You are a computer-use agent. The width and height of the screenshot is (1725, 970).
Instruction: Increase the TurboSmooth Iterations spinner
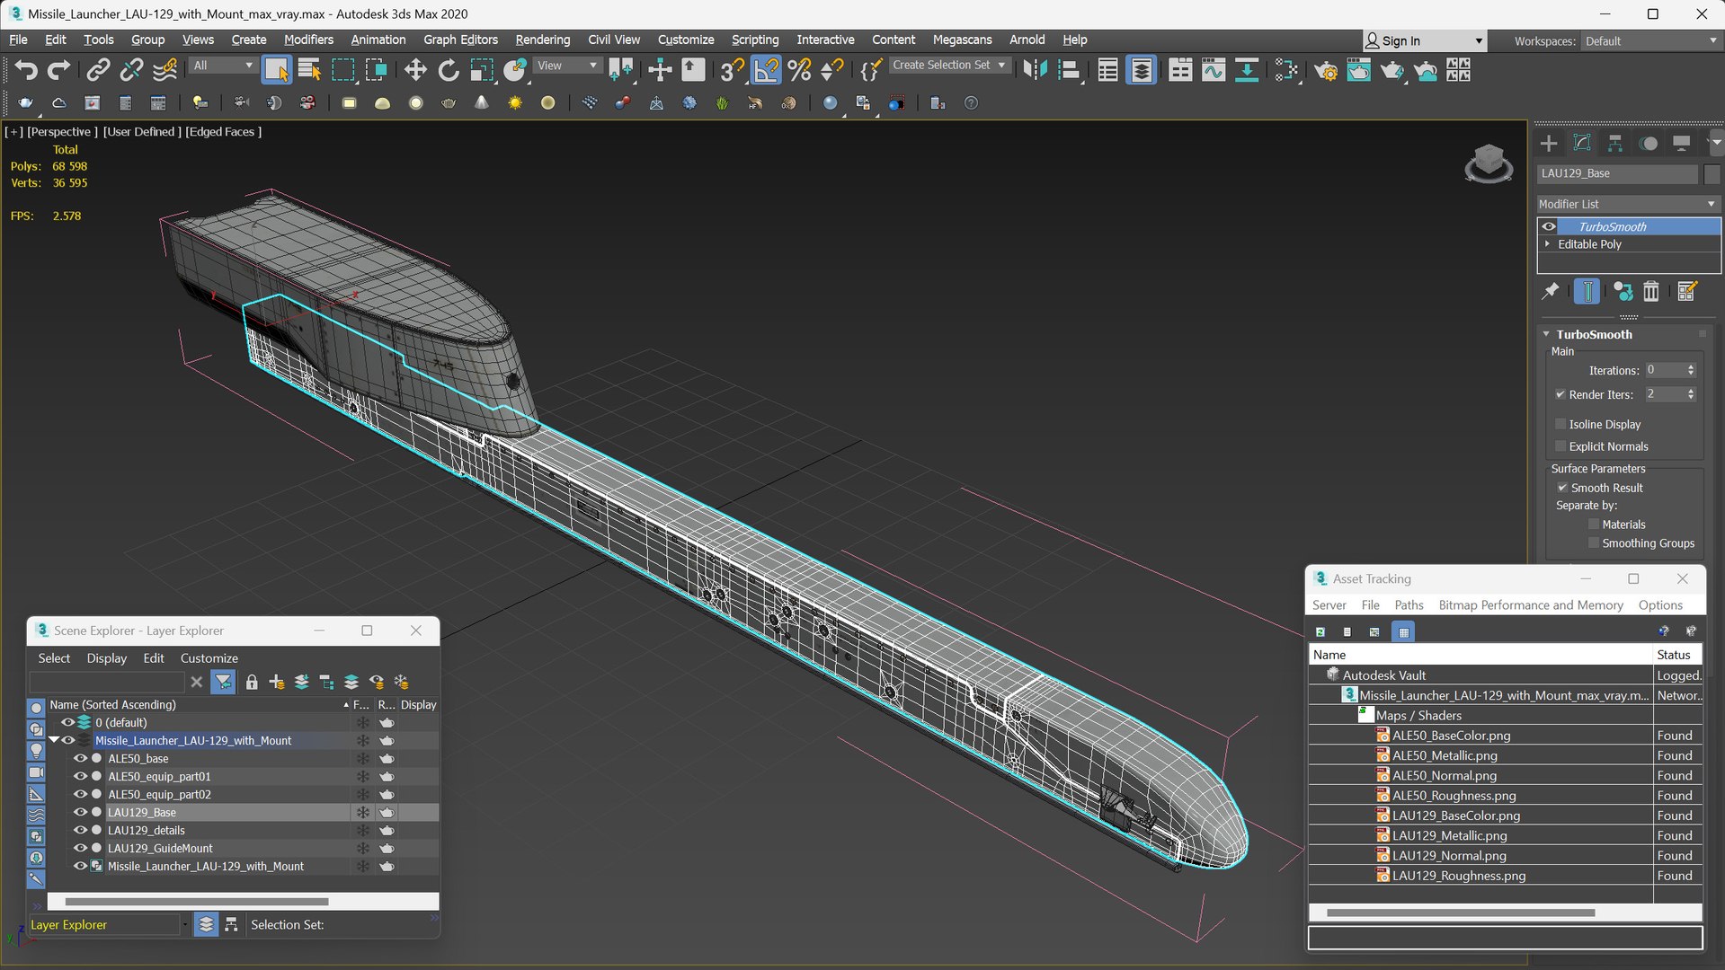click(x=1691, y=366)
